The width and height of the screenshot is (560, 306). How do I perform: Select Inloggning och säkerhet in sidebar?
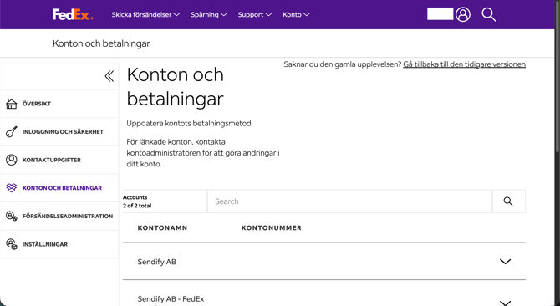pos(59,132)
